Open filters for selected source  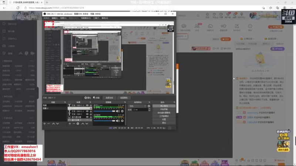(x=97, y=98)
